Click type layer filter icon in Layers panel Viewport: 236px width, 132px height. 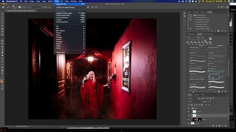click(x=205, y=98)
